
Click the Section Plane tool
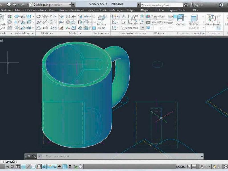pos(101,22)
